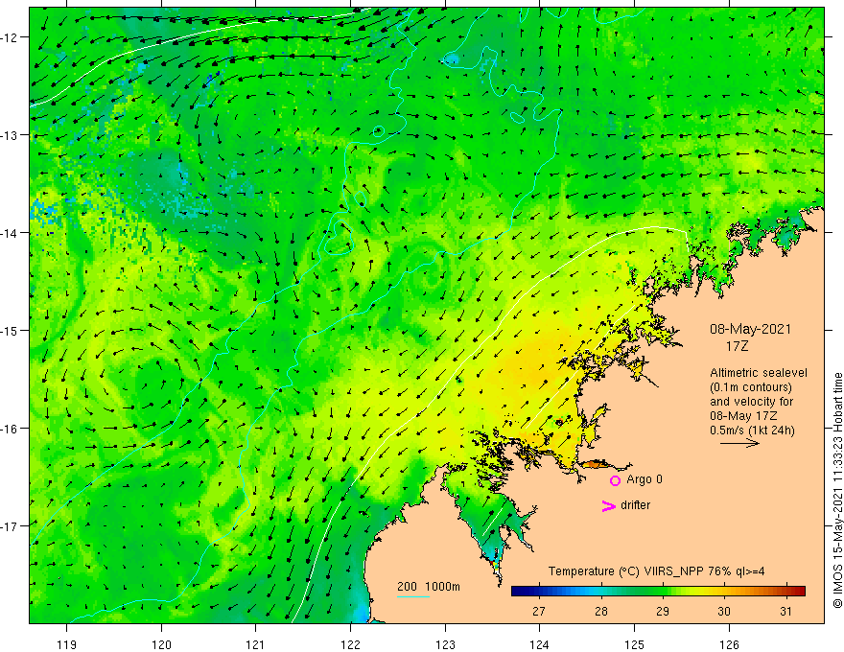
Task: Click the '119' longitude axis label
Action: point(67,644)
